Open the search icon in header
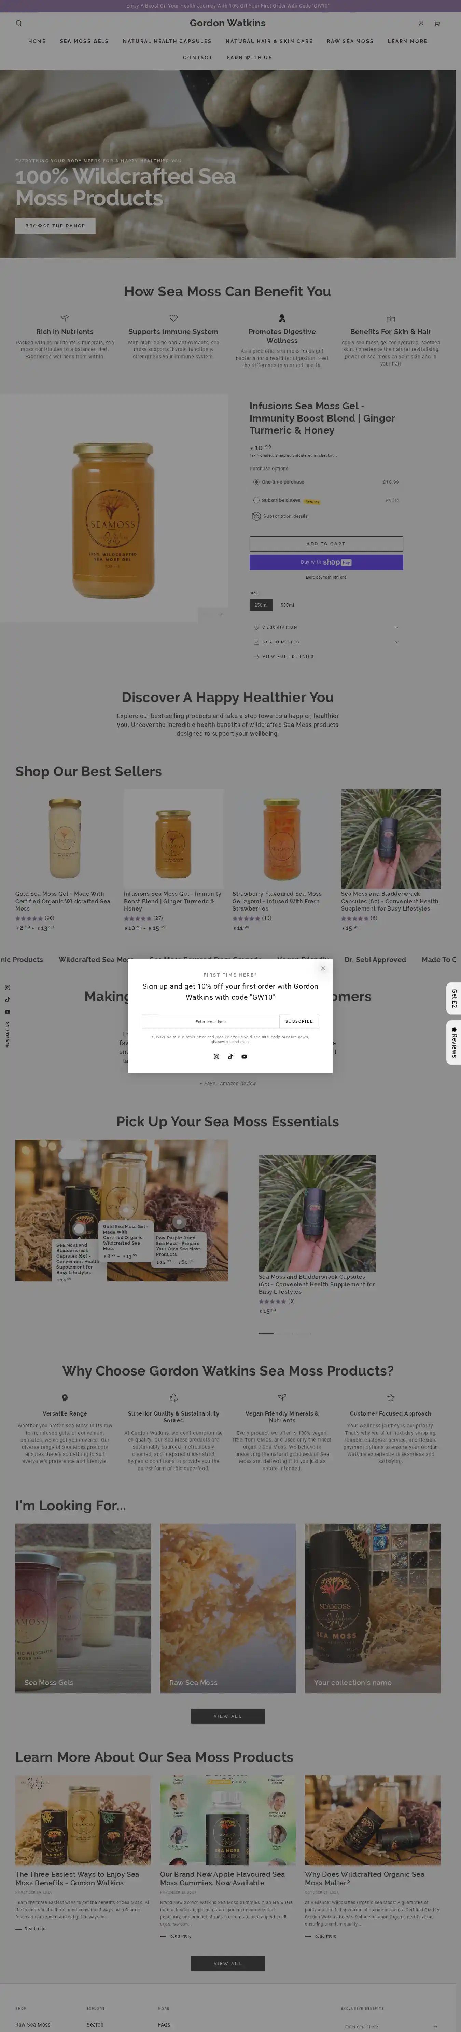This screenshot has width=461, height=2032. (19, 24)
